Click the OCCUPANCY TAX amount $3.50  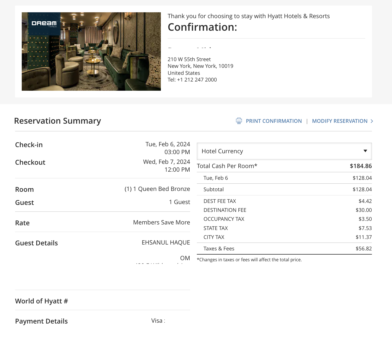pyautogui.click(x=365, y=219)
